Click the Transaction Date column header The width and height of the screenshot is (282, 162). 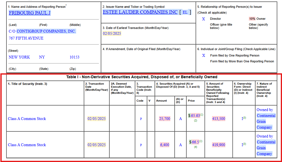(97, 87)
